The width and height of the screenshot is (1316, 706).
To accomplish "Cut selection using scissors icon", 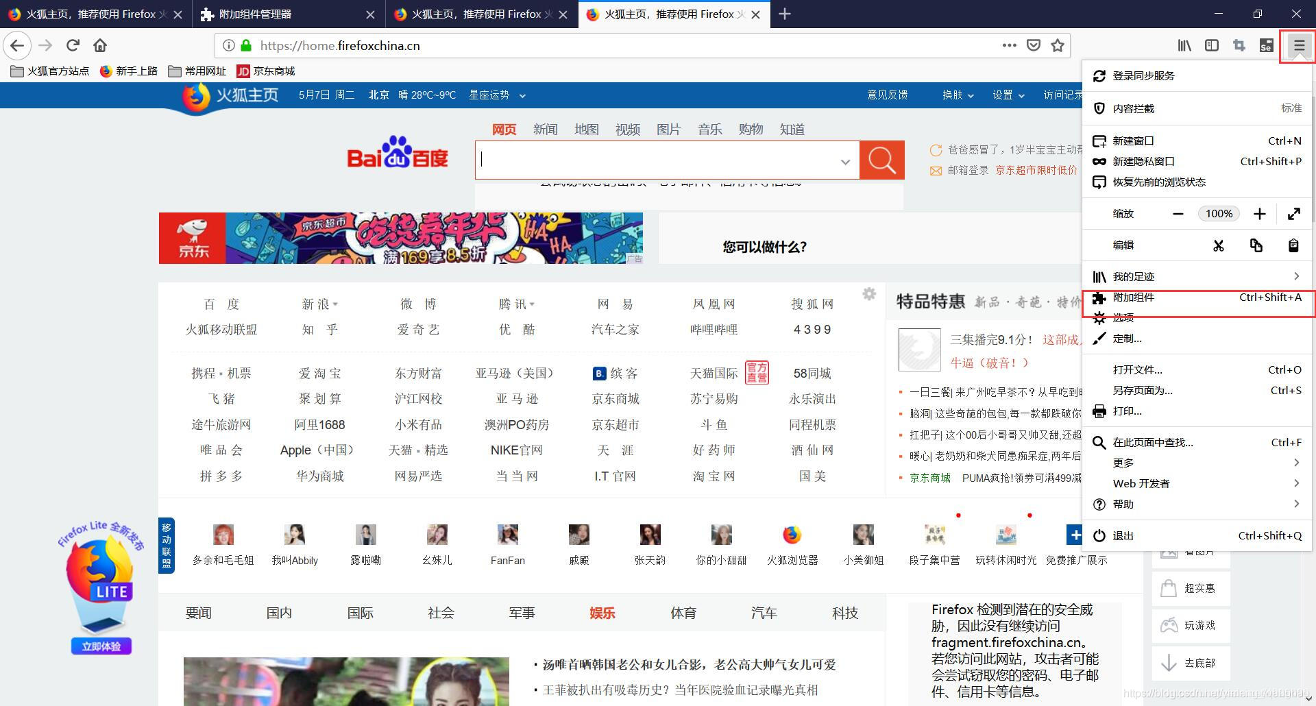I will pyautogui.click(x=1219, y=245).
